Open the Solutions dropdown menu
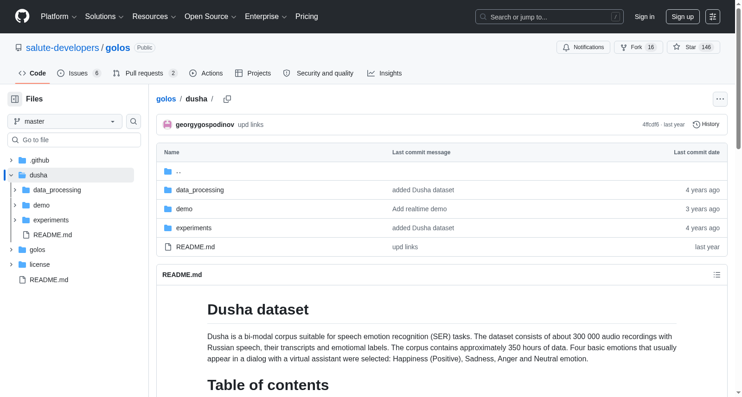742x397 pixels. [104, 17]
